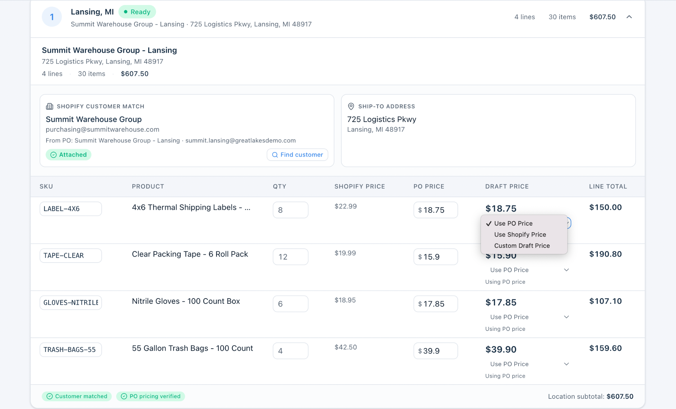676x409 pixels.
Task: Click email purchasing@summitwarehouse.com
Action: [102, 129]
